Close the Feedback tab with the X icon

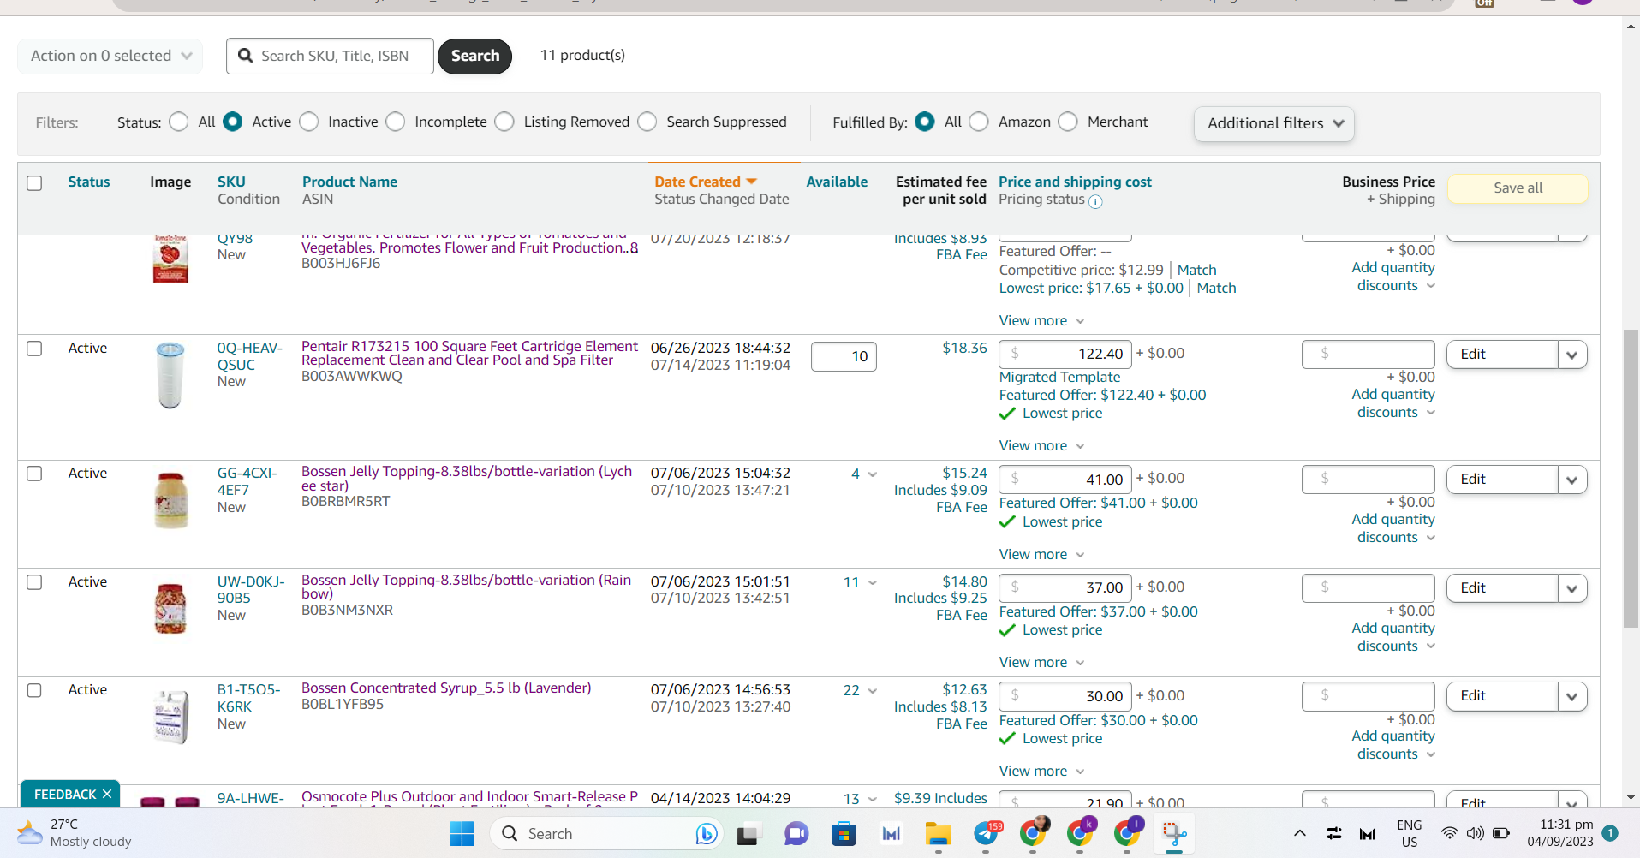[107, 794]
